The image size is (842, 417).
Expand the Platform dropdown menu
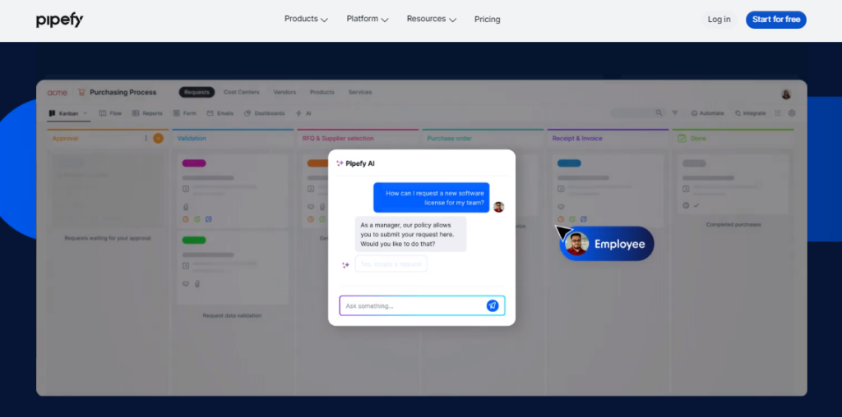pos(368,19)
